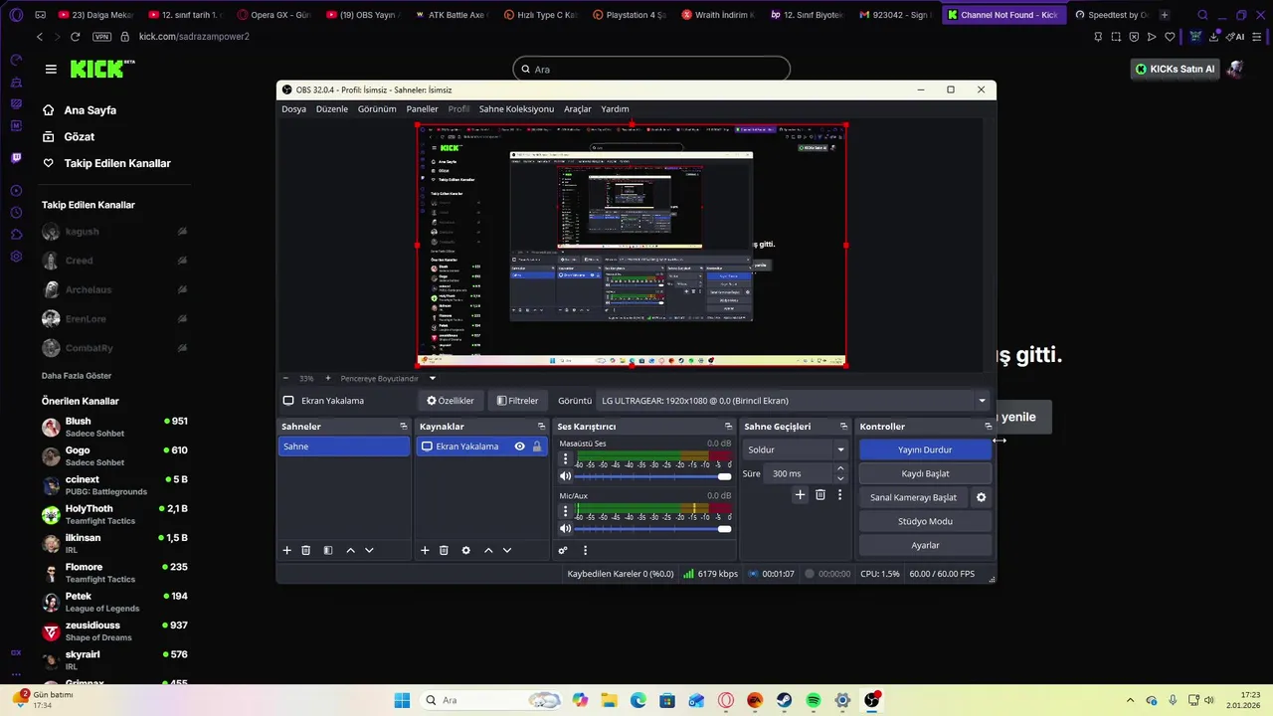Add a new scene in the Sahneler panel
Image resolution: width=1273 pixels, height=716 pixels.
click(287, 550)
